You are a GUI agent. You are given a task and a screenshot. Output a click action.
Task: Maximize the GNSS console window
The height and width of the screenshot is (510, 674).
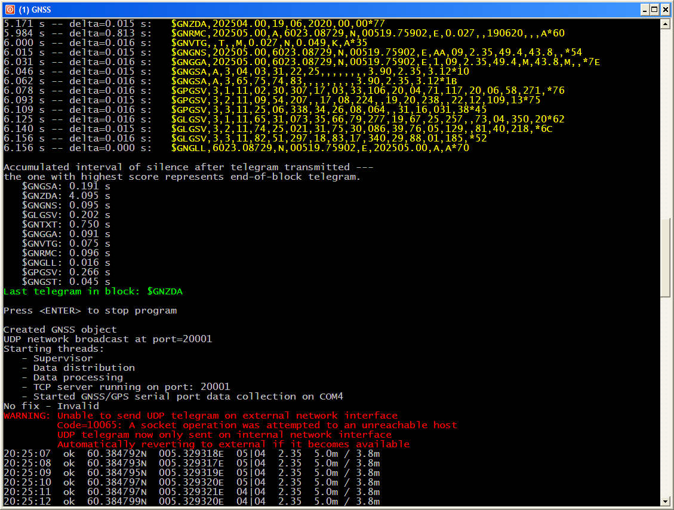pos(655,10)
